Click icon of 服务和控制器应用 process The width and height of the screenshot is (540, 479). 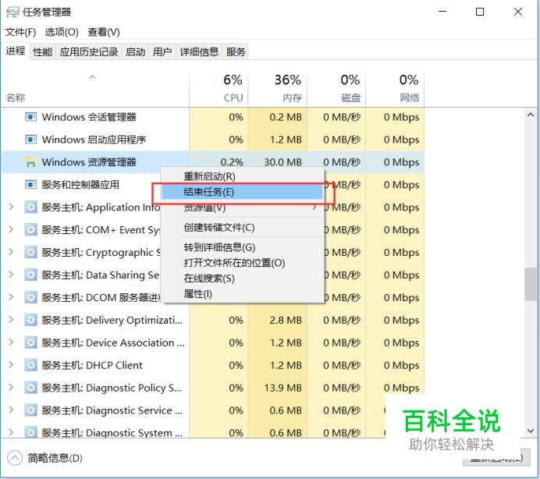(30, 185)
